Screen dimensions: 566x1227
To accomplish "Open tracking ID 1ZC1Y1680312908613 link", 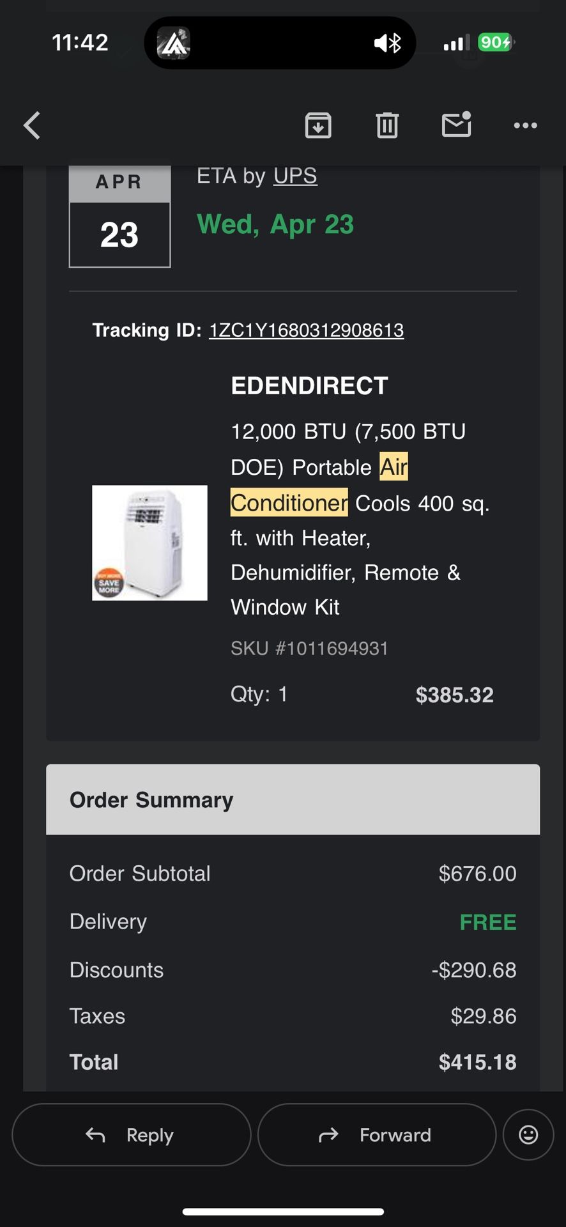I will 306,330.
